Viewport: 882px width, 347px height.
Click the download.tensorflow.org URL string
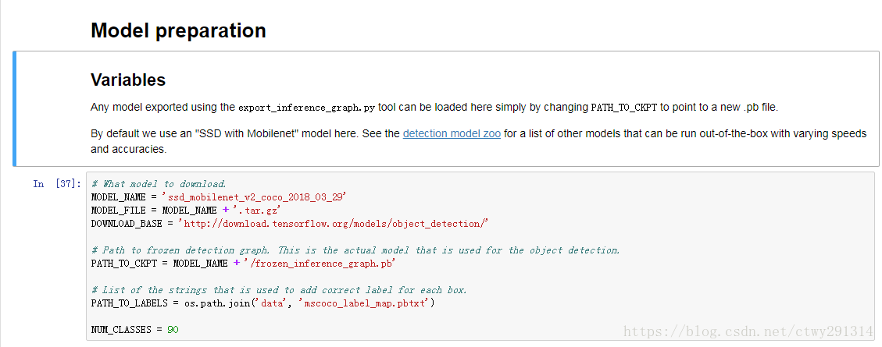click(333, 224)
